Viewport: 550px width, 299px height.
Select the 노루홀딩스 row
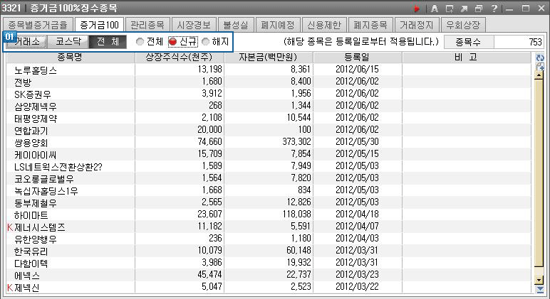pos(269,70)
